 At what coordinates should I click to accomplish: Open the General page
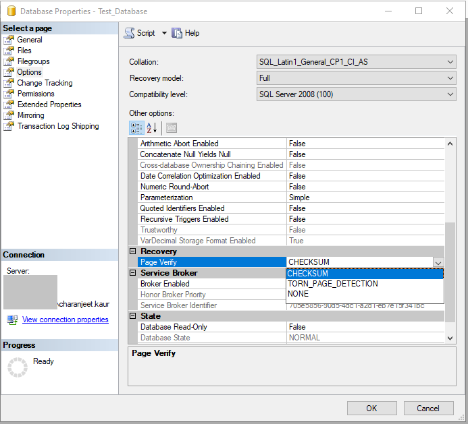coord(29,40)
